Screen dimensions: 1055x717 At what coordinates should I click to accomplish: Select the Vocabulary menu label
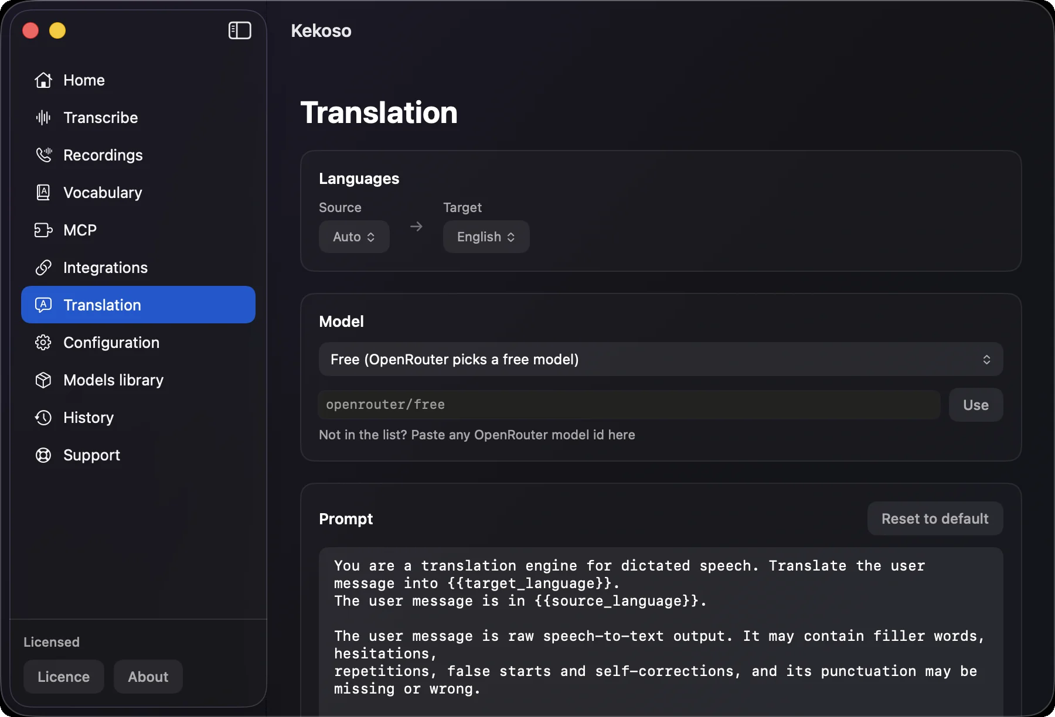[103, 193]
